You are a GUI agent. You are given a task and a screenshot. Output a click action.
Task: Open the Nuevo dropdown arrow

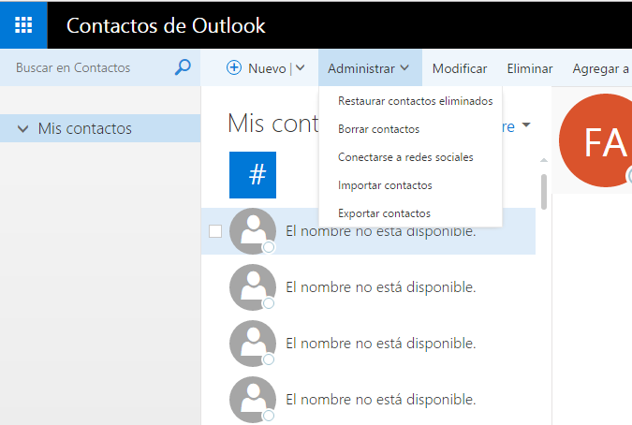click(300, 68)
